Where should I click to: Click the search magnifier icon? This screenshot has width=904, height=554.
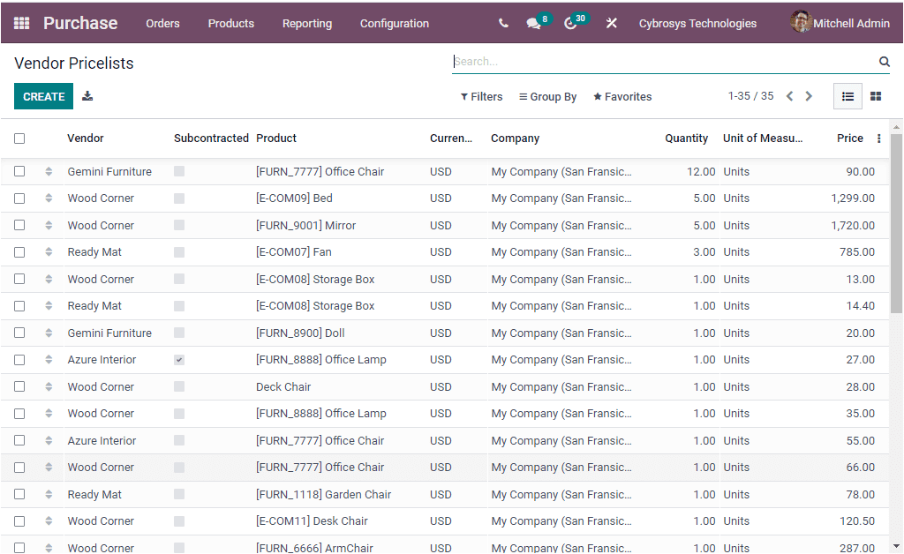click(x=884, y=62)
